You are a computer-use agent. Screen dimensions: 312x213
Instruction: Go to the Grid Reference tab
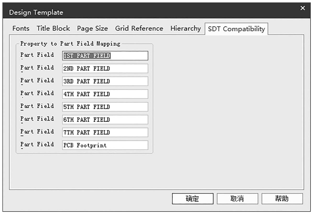pyautogui.click(x=139, y=28)
